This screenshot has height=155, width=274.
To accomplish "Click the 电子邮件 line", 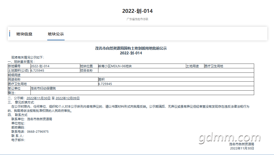I will (x=18, y=140).
